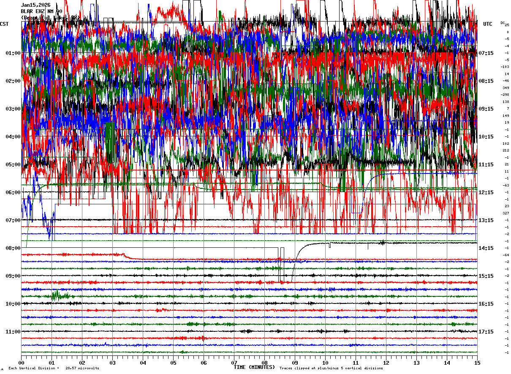Click the CST timezone label
Image resolution: width=511 pixels, height=374 pixels.
click(x=5, y=24)
